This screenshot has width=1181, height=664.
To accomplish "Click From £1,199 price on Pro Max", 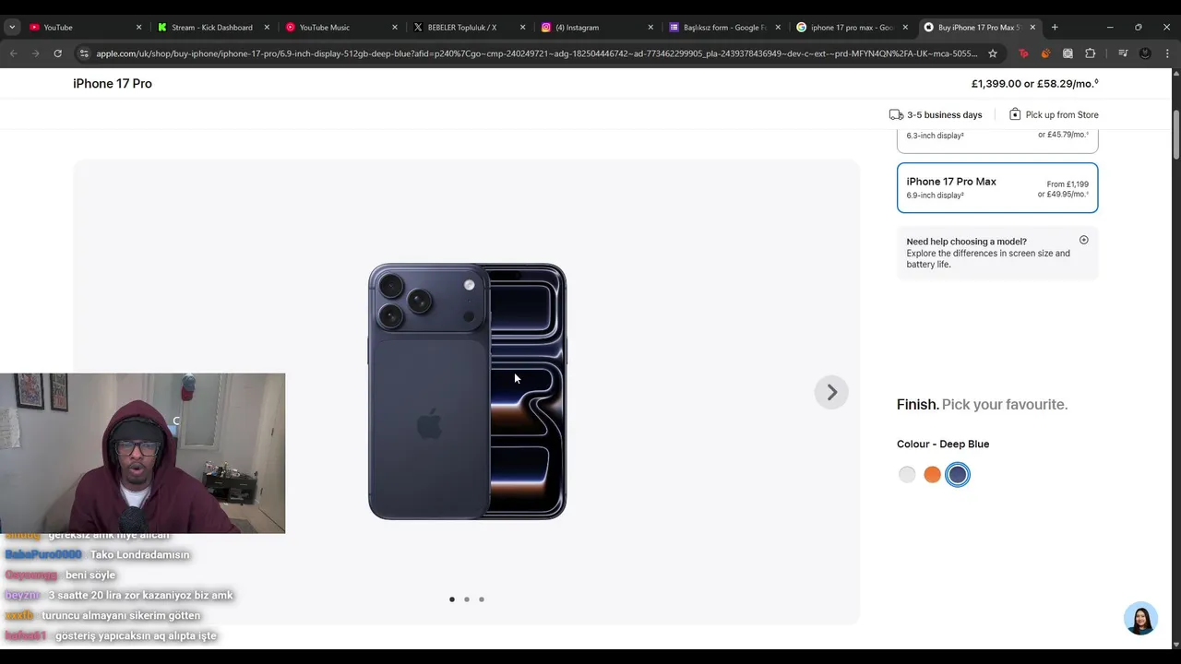I will point(1068,184).
